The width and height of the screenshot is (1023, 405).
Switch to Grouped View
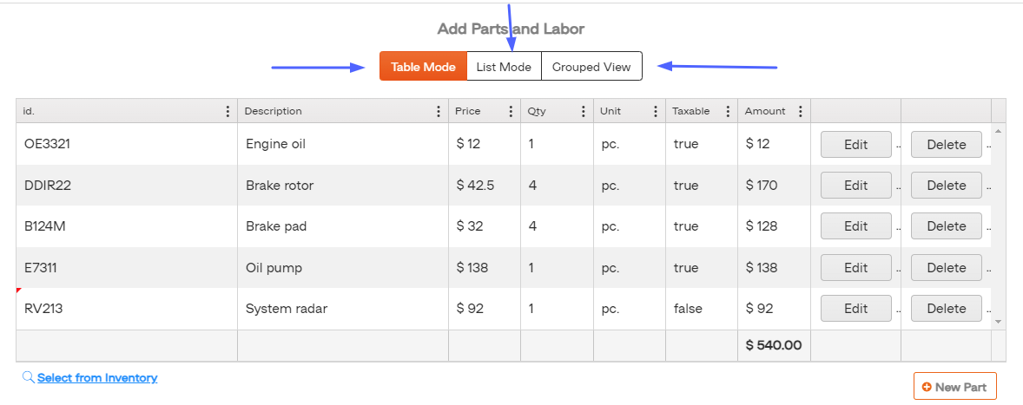pyautogui.click(x=591, y=67)
